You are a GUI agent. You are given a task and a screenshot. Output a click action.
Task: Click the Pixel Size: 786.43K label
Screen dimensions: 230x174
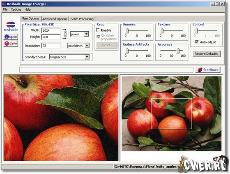pyautogui.click(x=39, y=24)
